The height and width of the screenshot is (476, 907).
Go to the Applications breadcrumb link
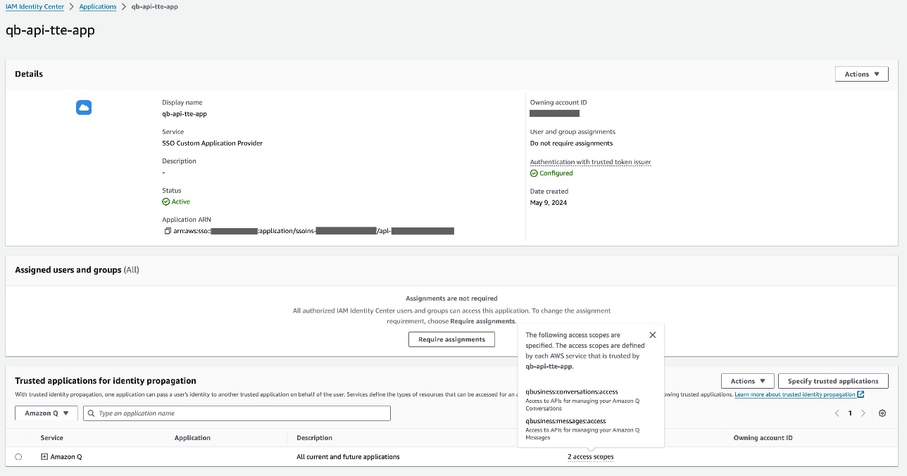pos(98,7)
